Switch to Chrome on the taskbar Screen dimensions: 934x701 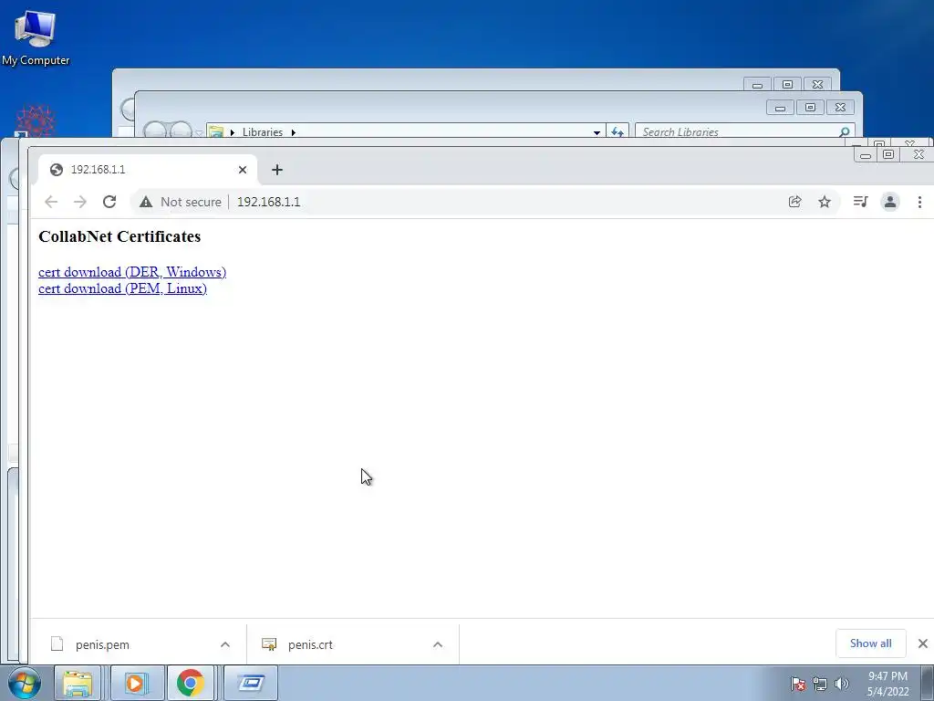coord(190,683)
